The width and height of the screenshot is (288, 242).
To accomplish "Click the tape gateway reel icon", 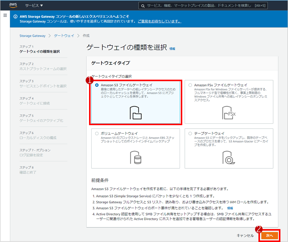I will click(229, 157).
